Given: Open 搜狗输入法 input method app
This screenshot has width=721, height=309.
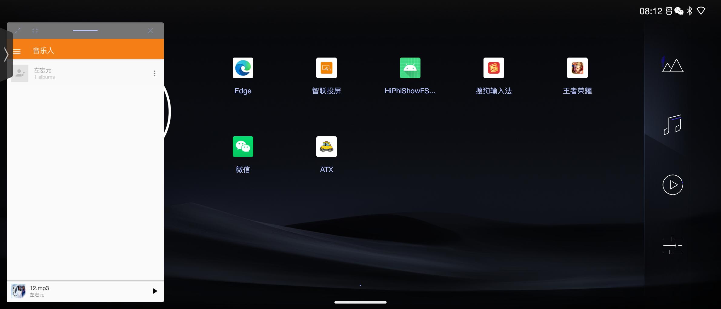Looking at the screenshot, I should coord(493,68).
